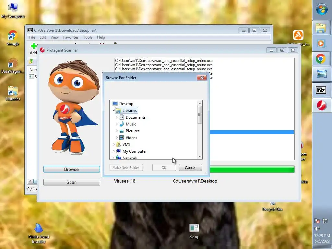Switch to Protegent Scanner taskbar button

click(322, 105)
